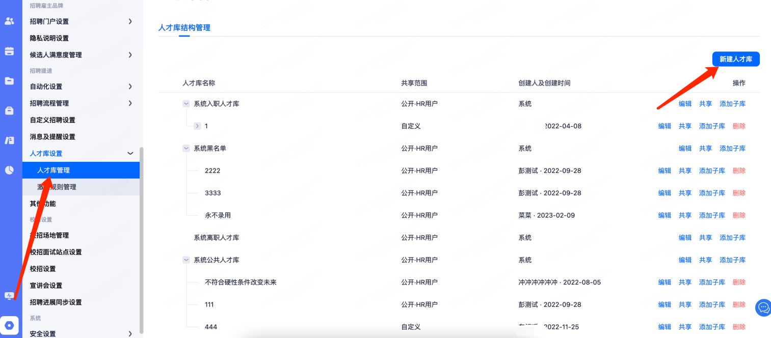
Task: Open the pie chart reports icon
Action: (x=9, y=170)
